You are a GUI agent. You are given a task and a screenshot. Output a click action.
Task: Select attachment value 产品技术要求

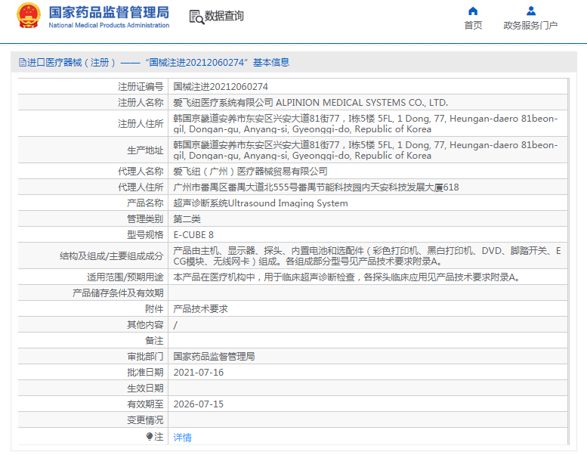click(x=200, y=309)
